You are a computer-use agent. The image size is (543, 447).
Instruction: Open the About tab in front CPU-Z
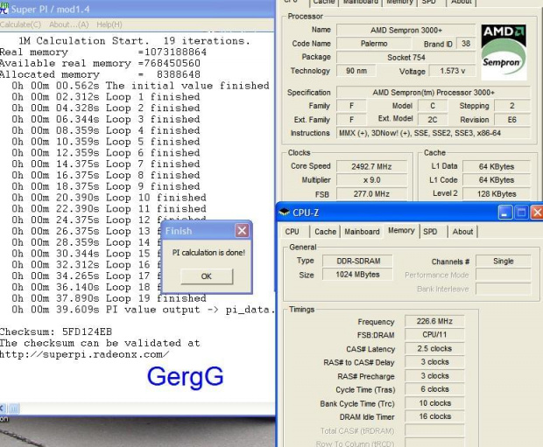pos(462,232)
